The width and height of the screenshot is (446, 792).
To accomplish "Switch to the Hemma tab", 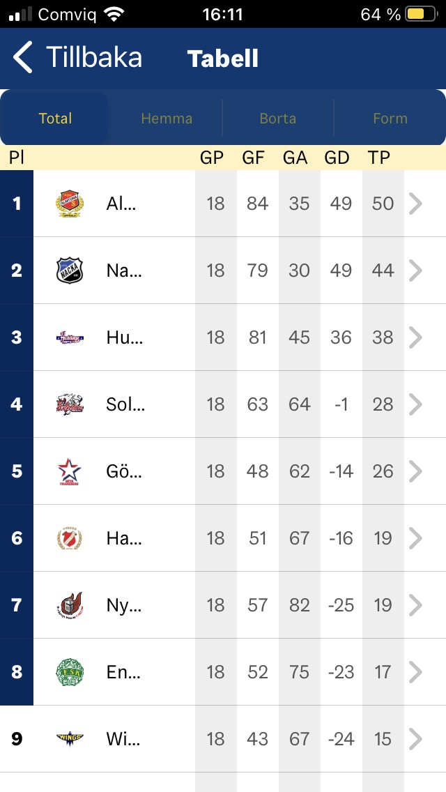I will (167, 119).
